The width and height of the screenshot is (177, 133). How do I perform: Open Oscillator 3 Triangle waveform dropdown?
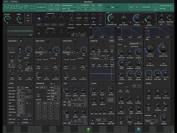pos(69,52)
